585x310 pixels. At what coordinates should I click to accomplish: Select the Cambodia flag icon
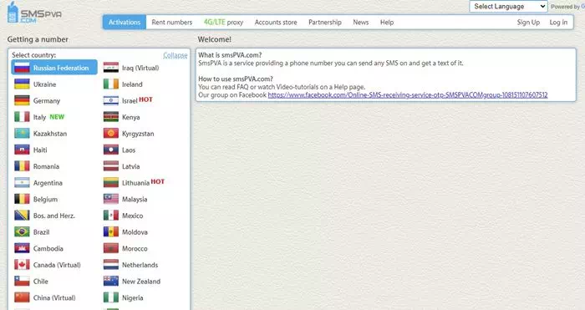pos(22,248)
